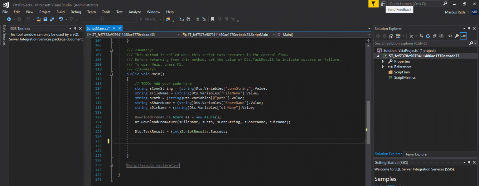Open the Debug menu
Image resolution: width=479 pixels, height=186 pixels.
click(x=76, y=12)
